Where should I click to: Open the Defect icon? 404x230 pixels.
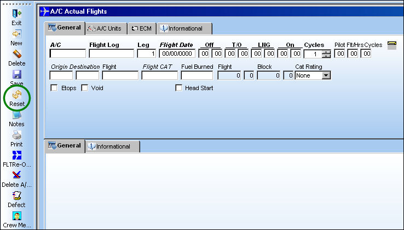click(17, 196)
